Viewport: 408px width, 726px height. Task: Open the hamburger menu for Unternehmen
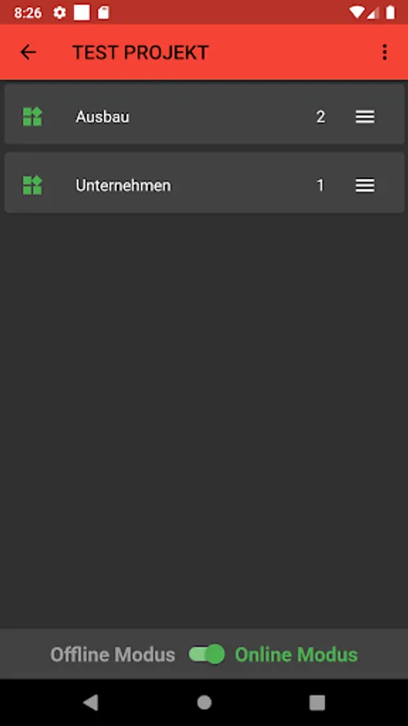click(365, 186)
